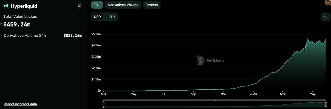The image size is (331, 109).
Task: Click the Total Value Locked label
Action: pyautogui.click(x=20, y=17)
